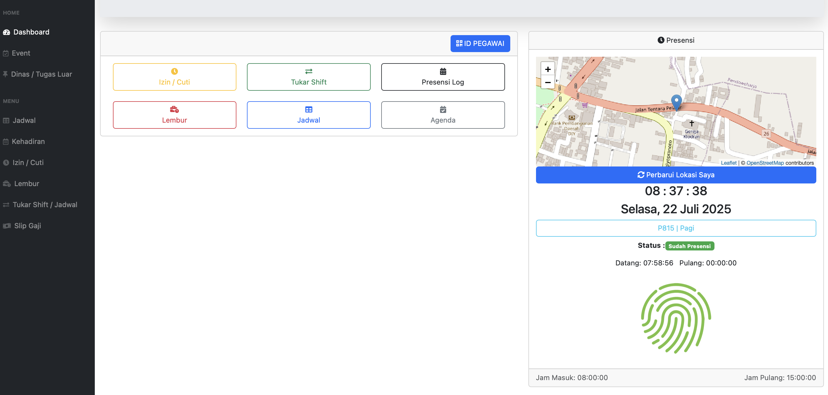Click the OpenStreetMap attribution link
The image size is (828, 395).
765,163
